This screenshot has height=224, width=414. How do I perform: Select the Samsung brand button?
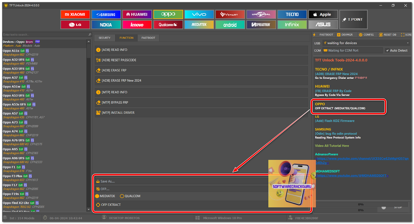pos(106,14)
